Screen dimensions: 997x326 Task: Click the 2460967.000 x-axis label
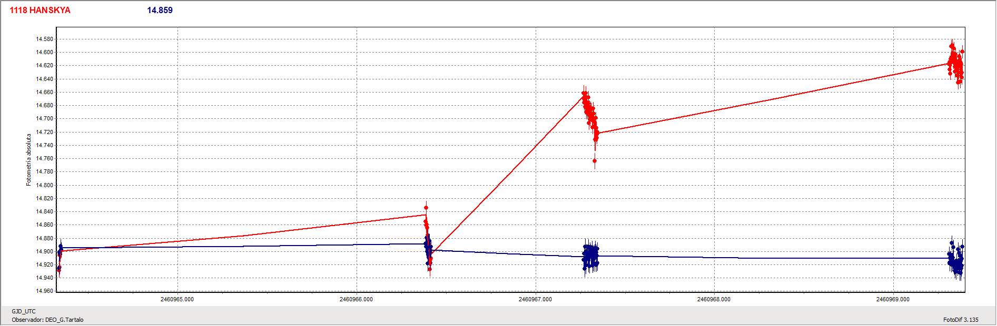(x=535, y=299)
